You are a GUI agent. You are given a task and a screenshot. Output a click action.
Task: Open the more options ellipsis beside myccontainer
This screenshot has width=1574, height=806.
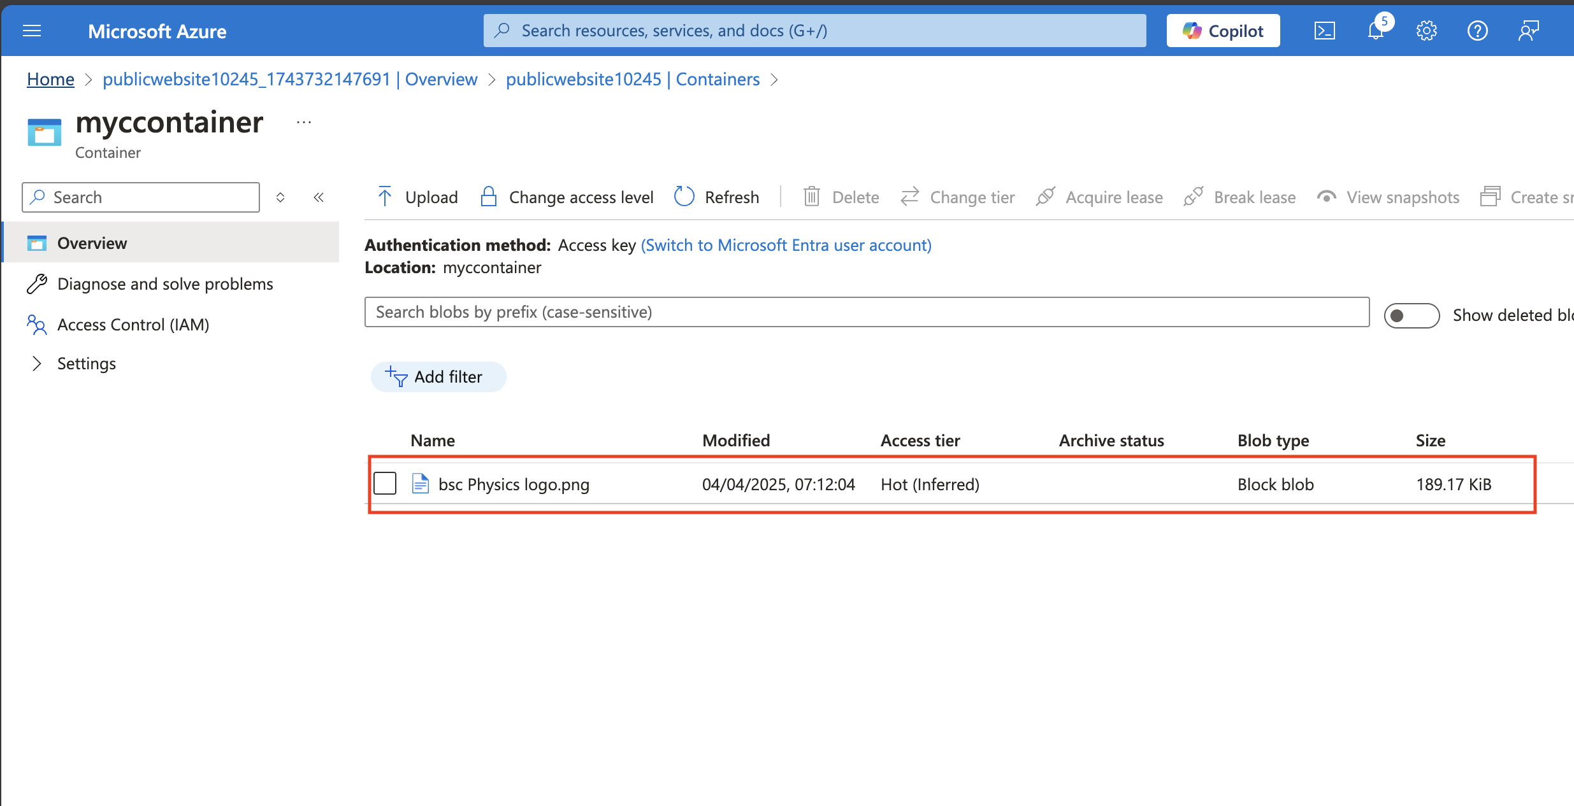(x=304, y=122)
